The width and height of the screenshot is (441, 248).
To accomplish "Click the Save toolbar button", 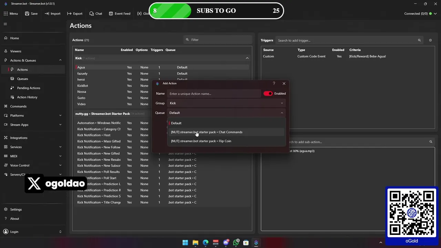I will (31, 14).
